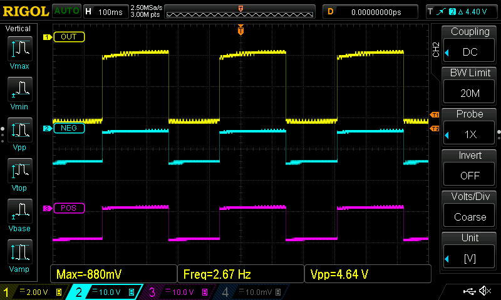Click the AUTO trigger status button
Image resolution: width=501 pixels, height=300 pixels.
coord(66,11)
